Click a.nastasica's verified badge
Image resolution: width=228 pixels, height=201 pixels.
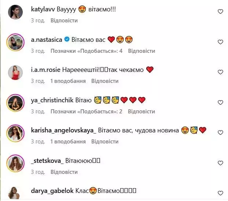click(x=67, y=40)
